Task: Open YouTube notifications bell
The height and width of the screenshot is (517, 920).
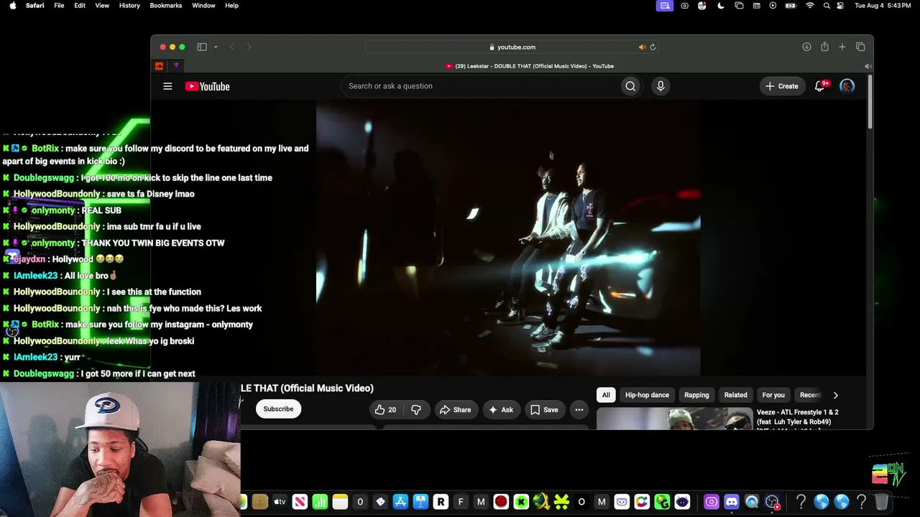Action: tap(819, 86)
